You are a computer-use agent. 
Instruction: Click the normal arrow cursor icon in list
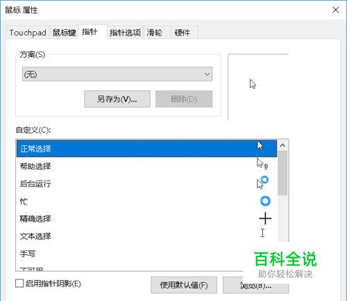(x=260, y=146)
